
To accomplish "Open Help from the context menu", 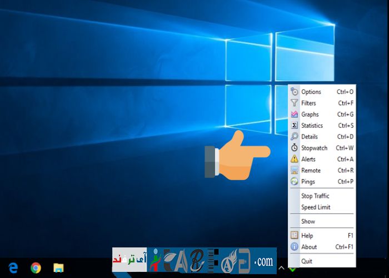I will [307, 236].
